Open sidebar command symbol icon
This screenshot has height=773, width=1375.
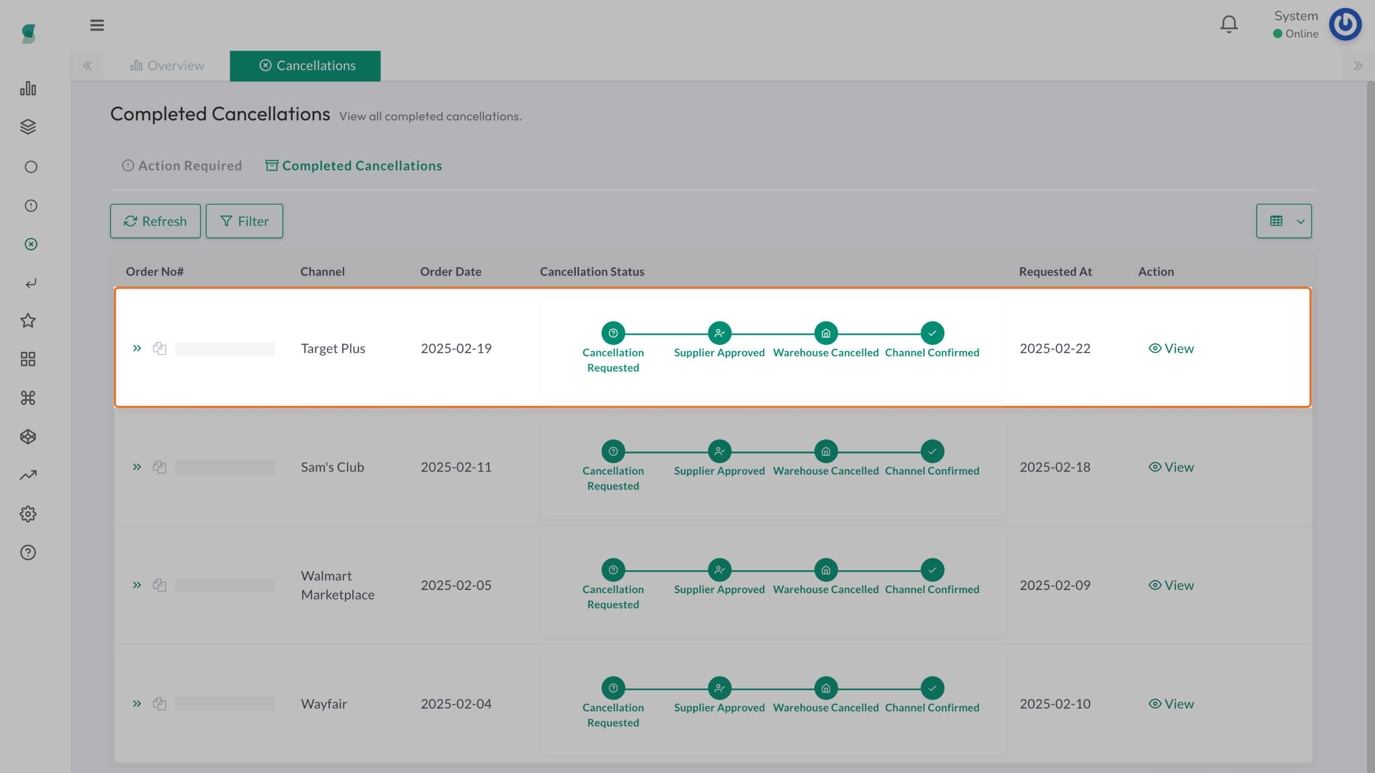pyautogui.click(x=28, y=398)
